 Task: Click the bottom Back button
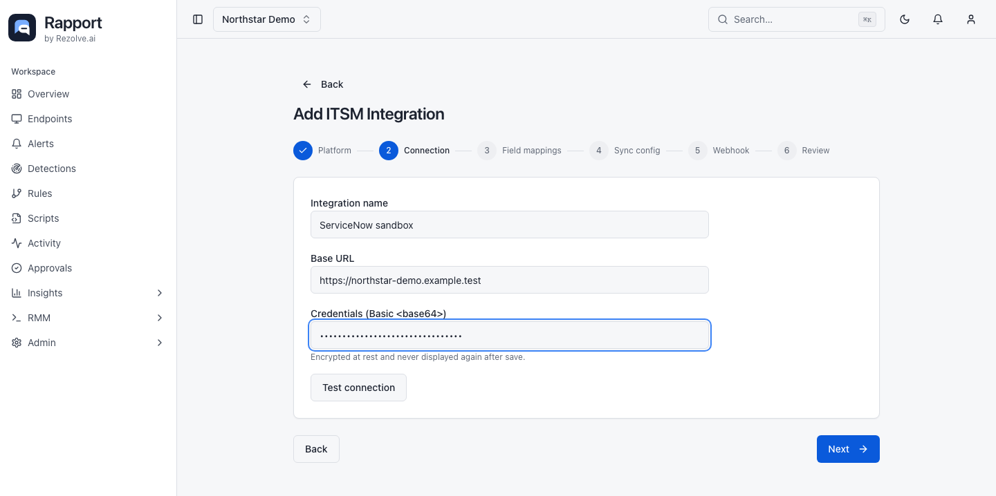click(x=316, y=449)
